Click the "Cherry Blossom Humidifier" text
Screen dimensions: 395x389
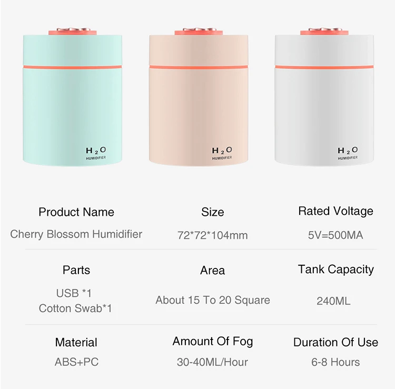coord(76,234)
